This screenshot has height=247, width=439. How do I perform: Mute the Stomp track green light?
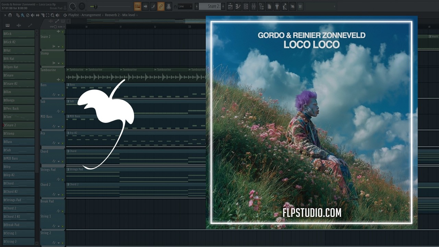point(62,63)
